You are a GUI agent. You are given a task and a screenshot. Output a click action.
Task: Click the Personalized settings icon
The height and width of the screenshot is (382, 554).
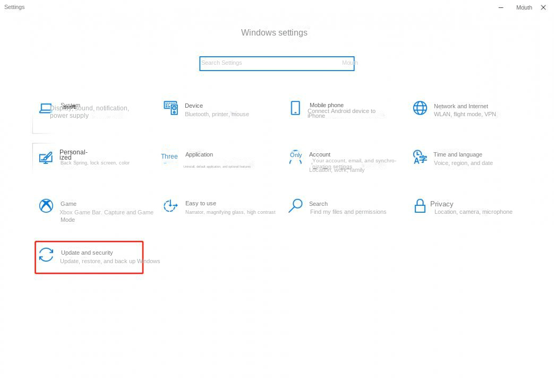tap(46, 157)
